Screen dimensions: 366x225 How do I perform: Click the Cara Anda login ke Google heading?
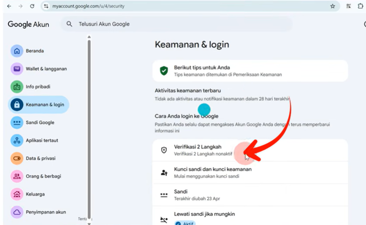pos(187,116)
